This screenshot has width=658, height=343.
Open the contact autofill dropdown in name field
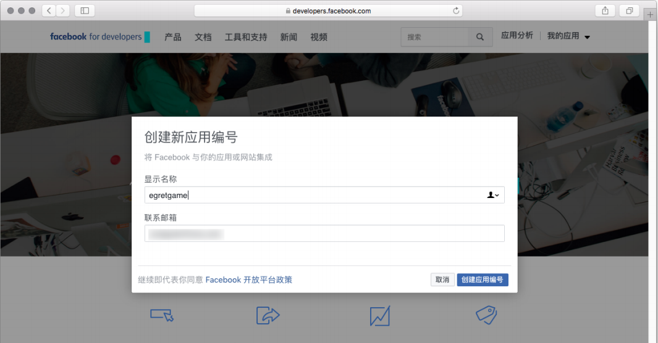[493, 195]
